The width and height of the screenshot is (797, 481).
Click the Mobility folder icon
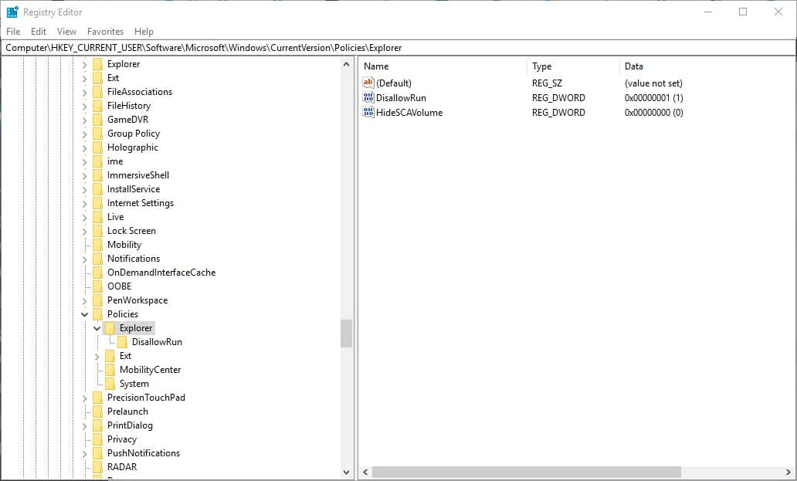click(x=97, y=245)
